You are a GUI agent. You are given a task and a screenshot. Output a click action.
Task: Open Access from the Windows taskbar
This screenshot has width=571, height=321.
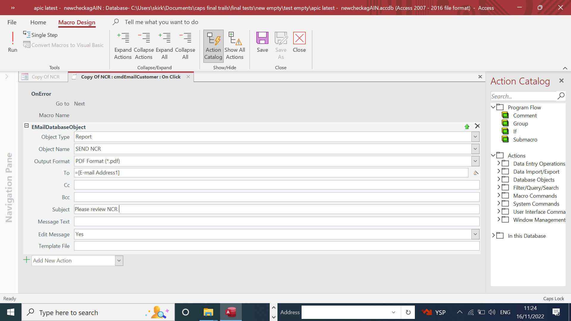coord(231,312)
